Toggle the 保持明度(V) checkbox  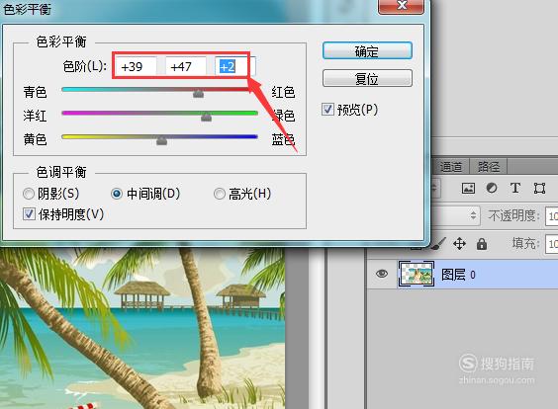[29, 214]
